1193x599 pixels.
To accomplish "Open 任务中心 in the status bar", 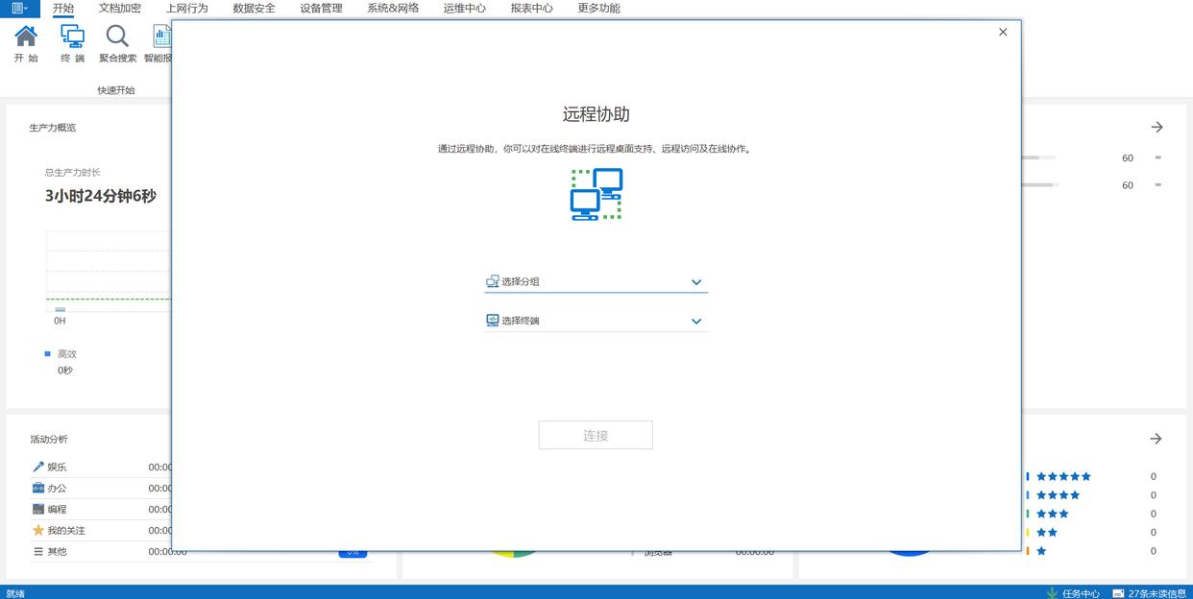I will 1073,592.
